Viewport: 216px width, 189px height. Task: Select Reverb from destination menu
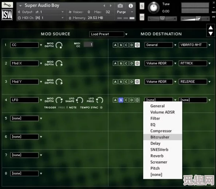163,156
